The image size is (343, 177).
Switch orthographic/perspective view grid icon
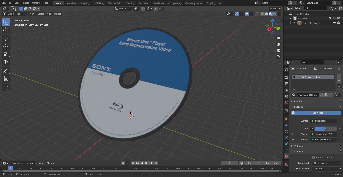tap(278, 57)
